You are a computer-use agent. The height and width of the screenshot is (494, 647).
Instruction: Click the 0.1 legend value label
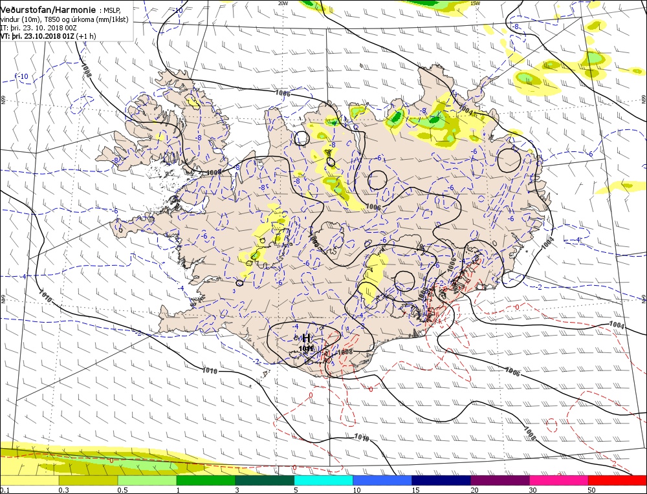click(4, 490)
